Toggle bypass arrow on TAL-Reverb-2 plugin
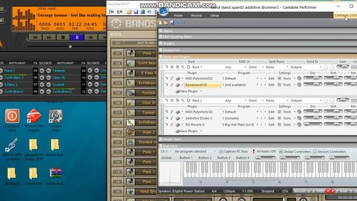This screenshot has width=357, height=201. coord(167,125)
